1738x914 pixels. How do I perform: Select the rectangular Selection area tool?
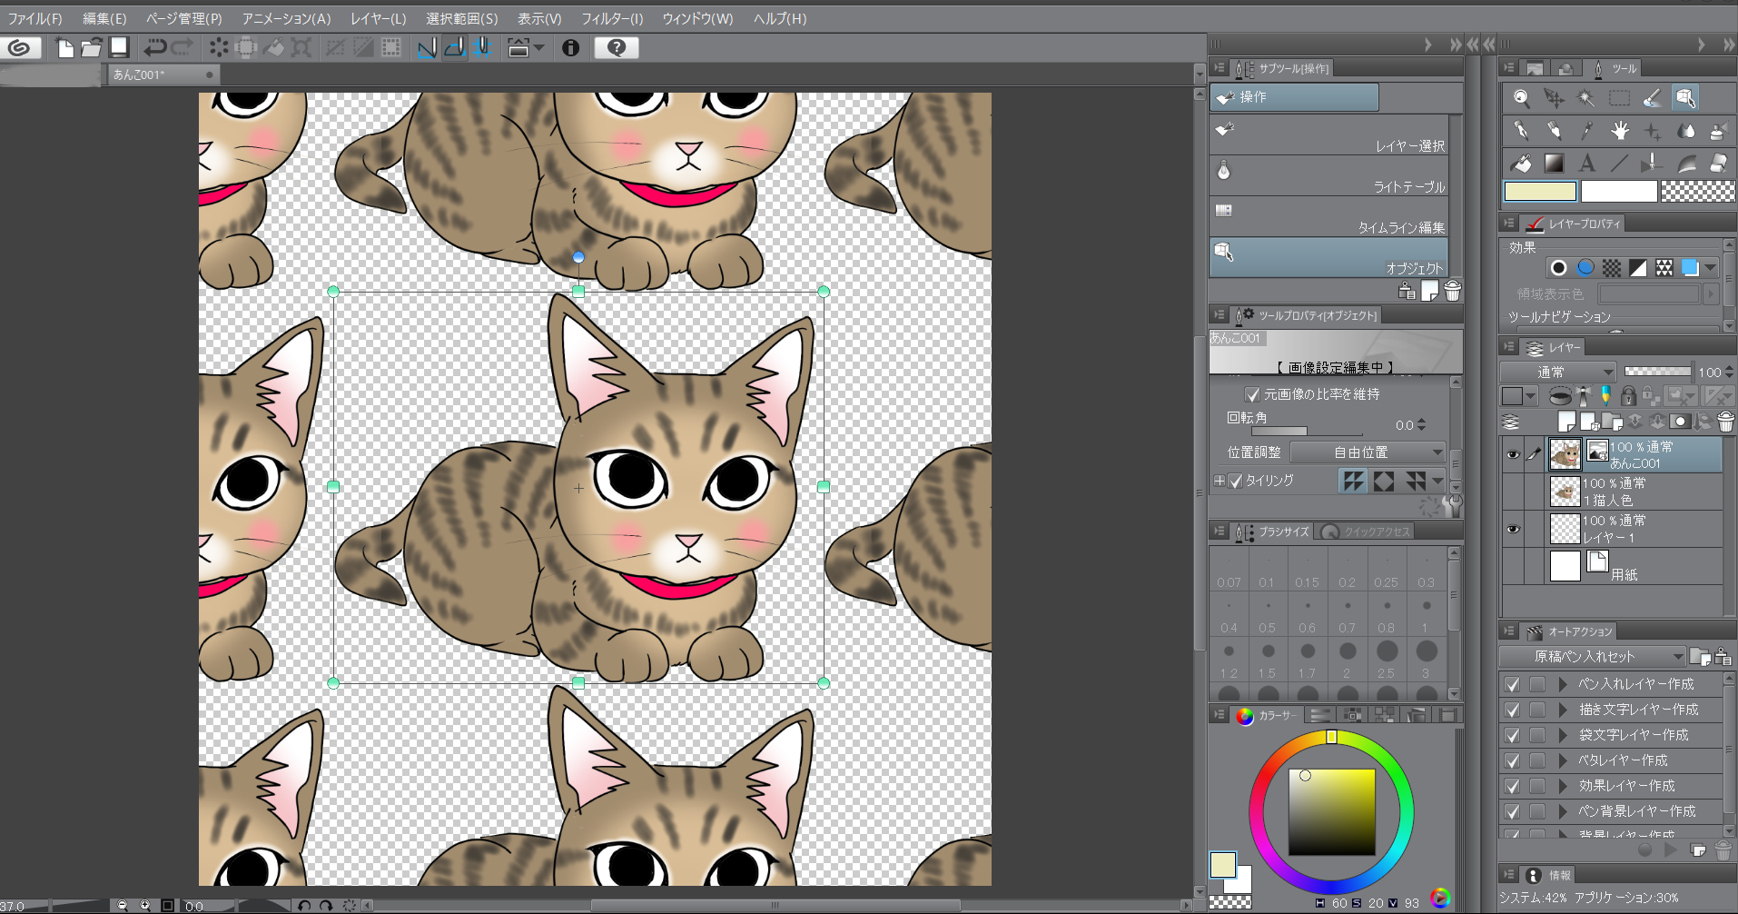pyautogui.click(x=1619, y=98)
